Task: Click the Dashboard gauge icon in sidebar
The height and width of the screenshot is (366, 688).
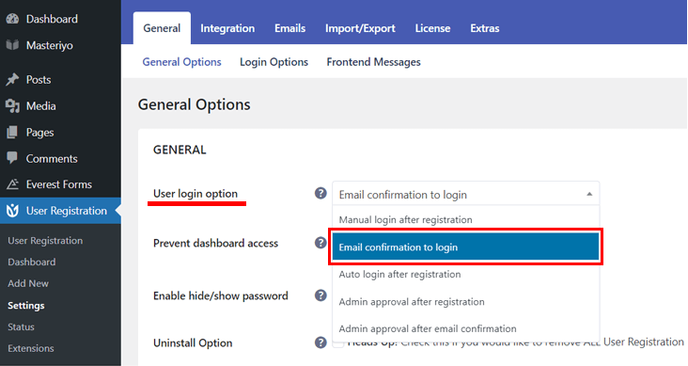Action: (12, 19)
